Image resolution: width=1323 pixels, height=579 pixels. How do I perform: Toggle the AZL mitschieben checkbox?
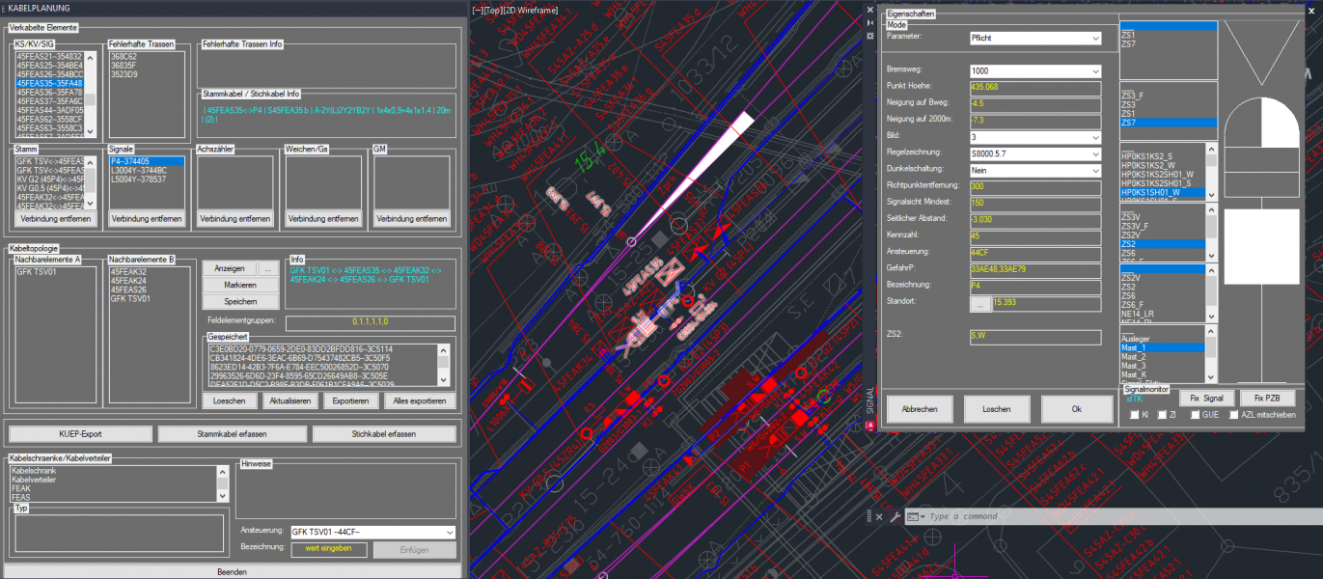pyautogui.click(x=1233, y=415)
